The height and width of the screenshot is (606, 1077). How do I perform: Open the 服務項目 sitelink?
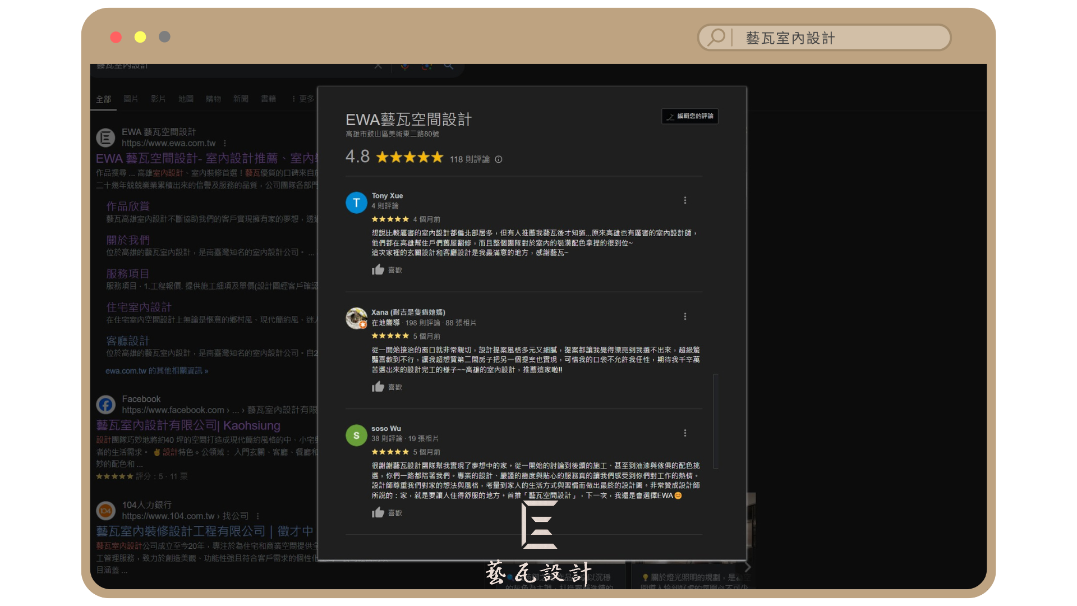pos(128,274)
